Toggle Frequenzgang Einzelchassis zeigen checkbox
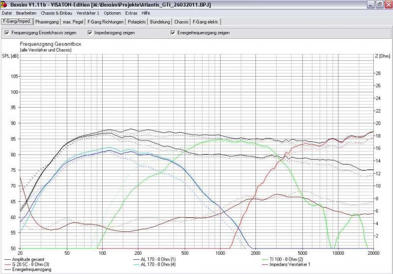 pos(7,33)
